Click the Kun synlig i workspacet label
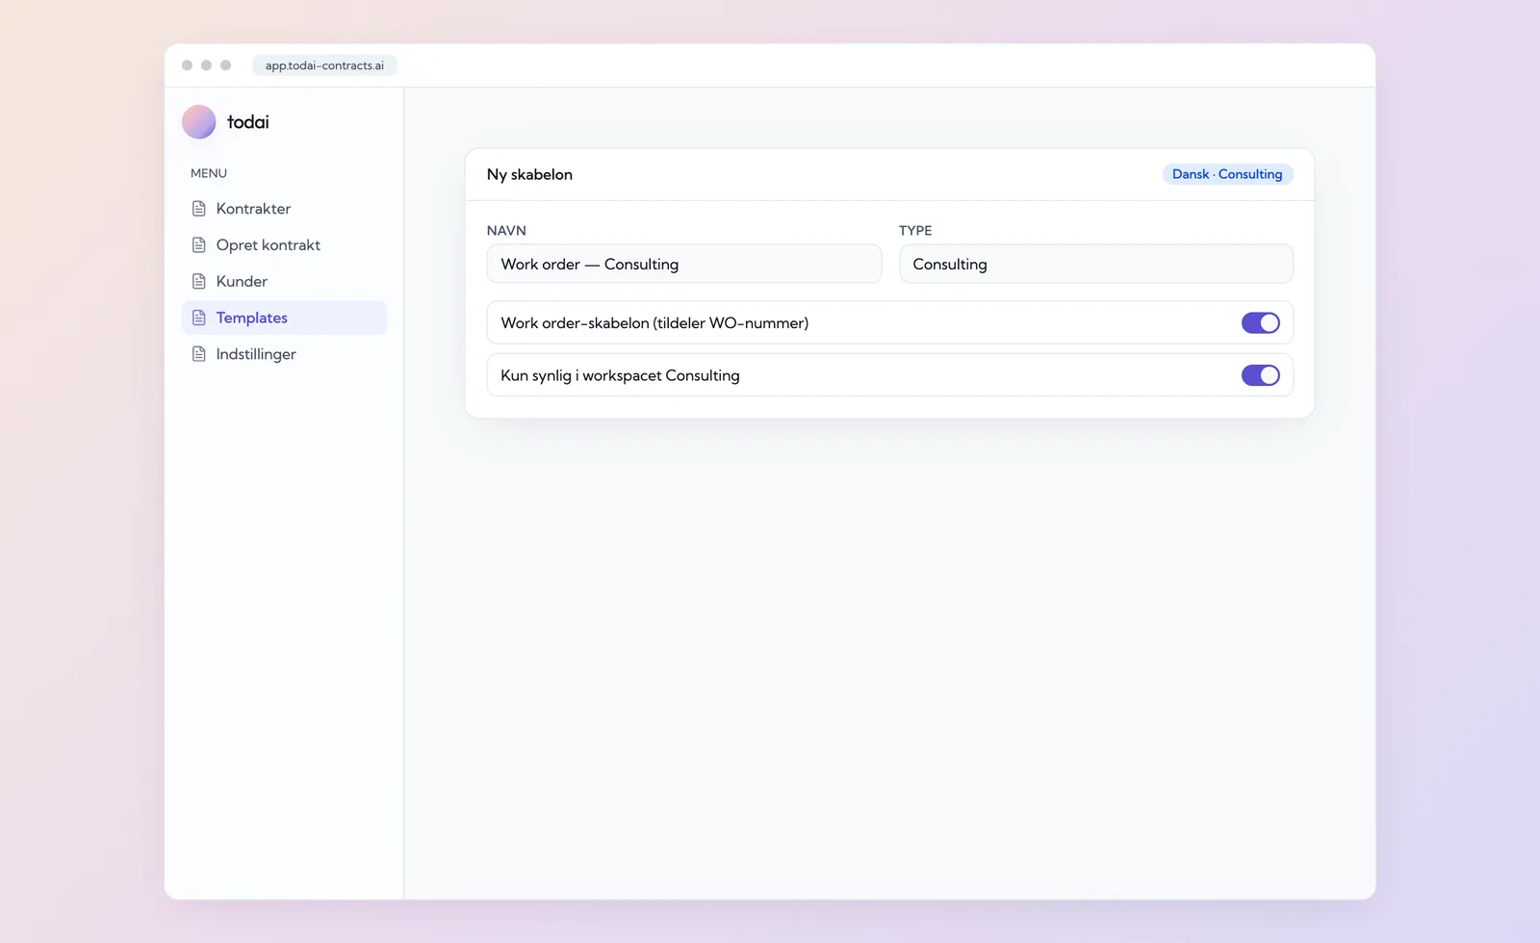 point(620,375)
